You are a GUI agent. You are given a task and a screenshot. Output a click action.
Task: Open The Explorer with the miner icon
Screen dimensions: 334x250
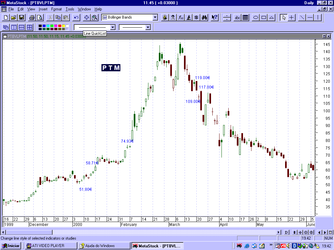[x=165, y=18]
